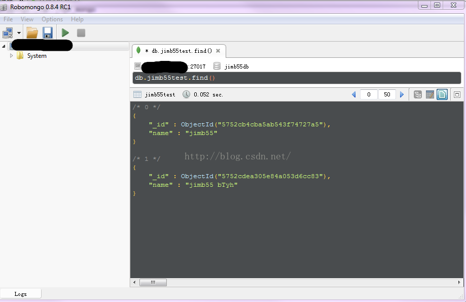The image size is (466, 302).
Task: Open the Logs panel button
Action: tap(20, 294)
